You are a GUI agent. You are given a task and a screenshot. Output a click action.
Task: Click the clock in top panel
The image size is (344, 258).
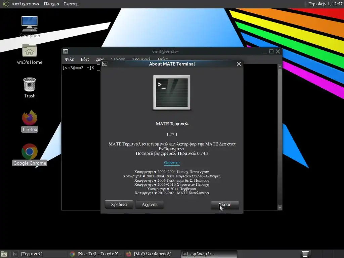(326, 4)
